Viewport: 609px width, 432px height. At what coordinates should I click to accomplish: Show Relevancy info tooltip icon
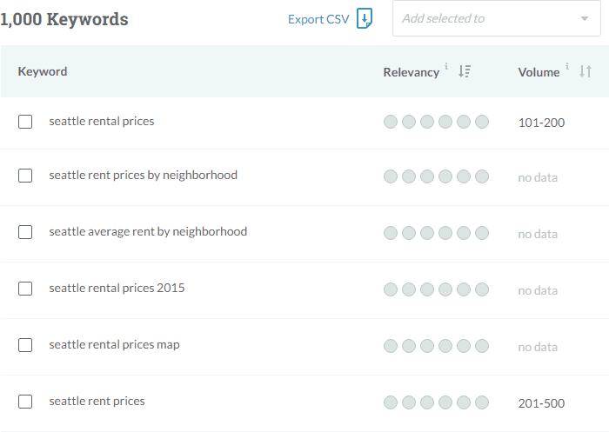[446, 66]
